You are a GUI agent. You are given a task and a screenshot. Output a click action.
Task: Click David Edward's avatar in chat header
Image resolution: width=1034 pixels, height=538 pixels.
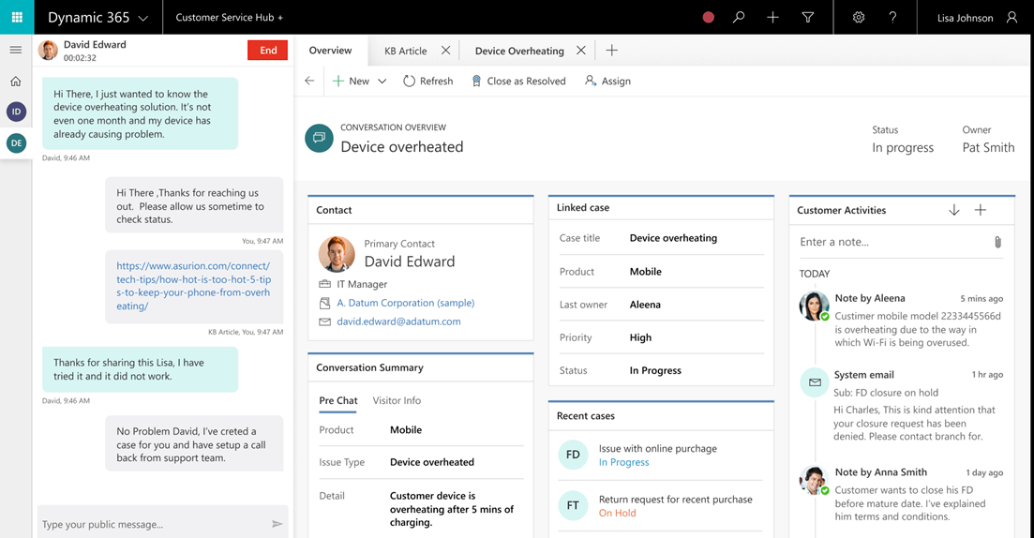[x=48, y=50]
